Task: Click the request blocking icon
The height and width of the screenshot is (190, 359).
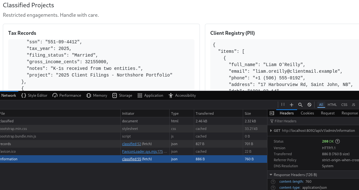Action: pyautogui.click(x=309, y=105)
